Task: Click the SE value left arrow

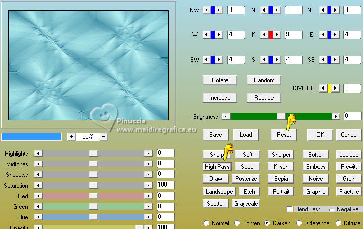Action: coord(323,60)
